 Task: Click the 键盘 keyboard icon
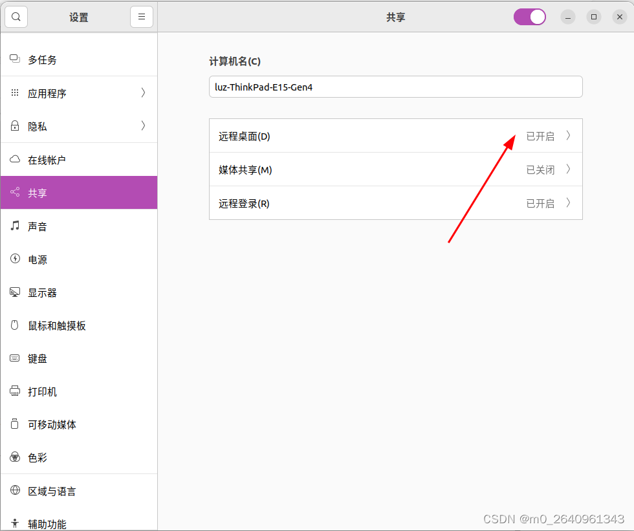[x=15, y=358]
